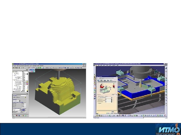The width and height of the screenshot is (181, 135).
Task: Click the cyan icon in the small floating toolbar
Action: 34,71
